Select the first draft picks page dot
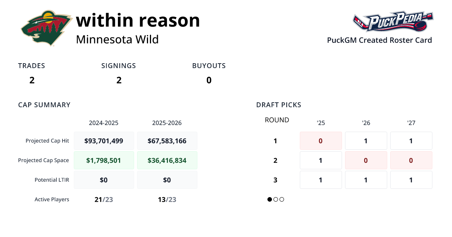Image resolution: width=452 pixels, height=237 pixels. (x=270, y=199)
